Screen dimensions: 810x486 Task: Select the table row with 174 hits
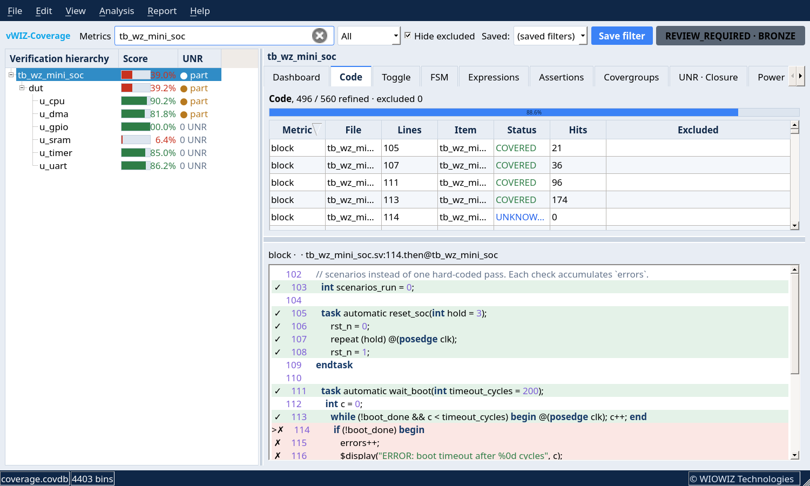pos(530,200)
